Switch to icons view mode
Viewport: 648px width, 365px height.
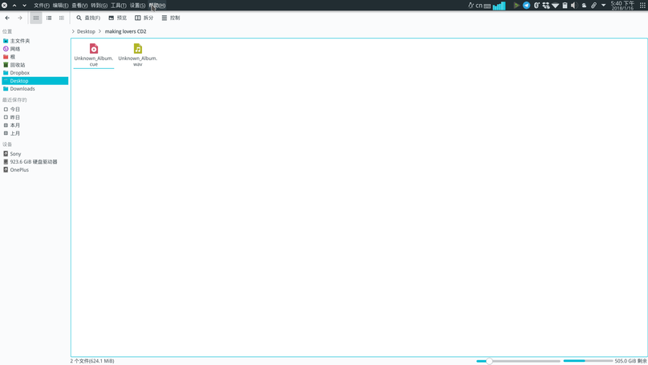point(36,18)
